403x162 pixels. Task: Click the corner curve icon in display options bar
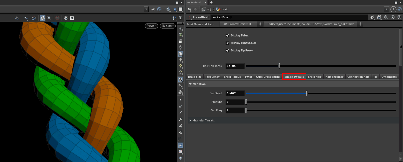pos(181,138)
